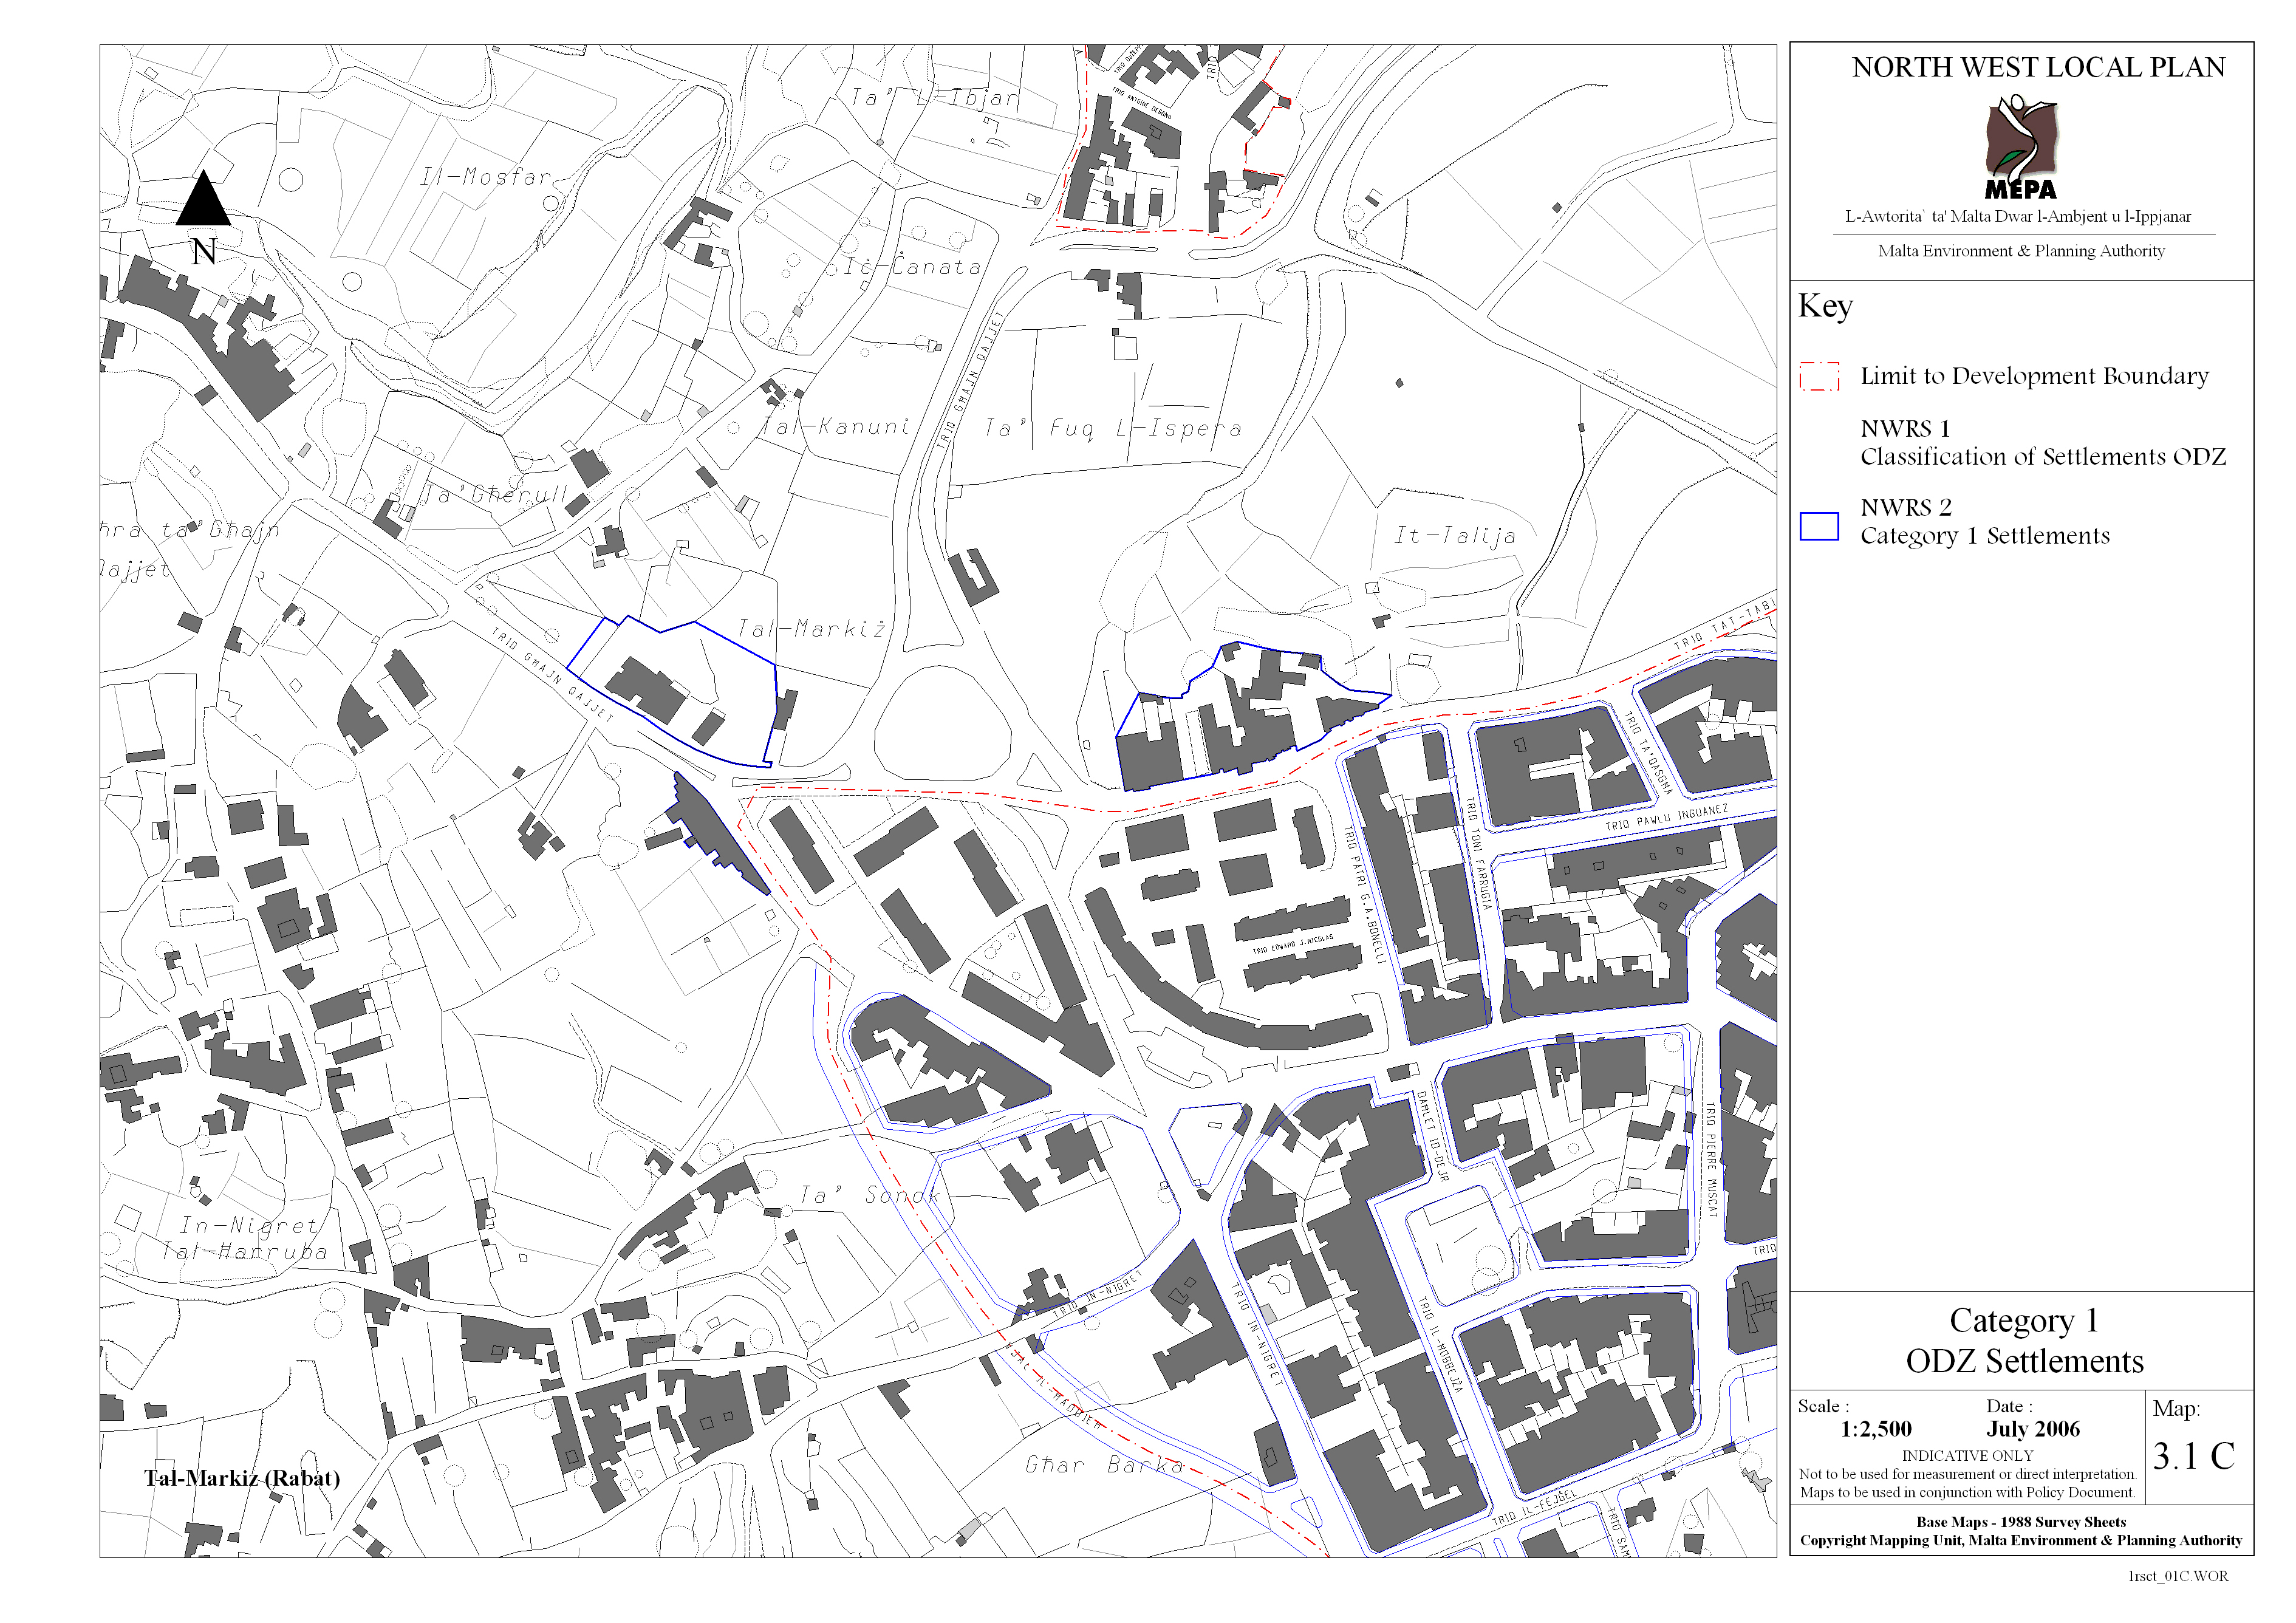Viewport: 2296px width, 1623px height.
Task: Click the 'Ghar Barka' place label
Action: (x=1105, y=1465)
